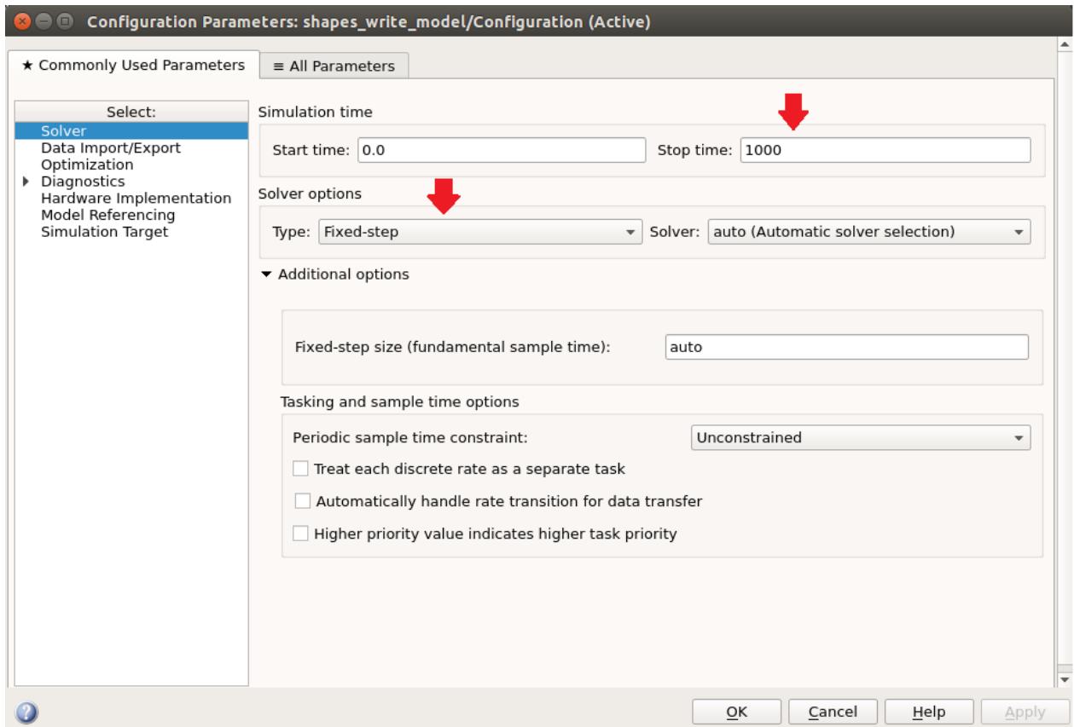Switch to the All Parameters tab
This screenshot has height=727, width=1074.
334,66
